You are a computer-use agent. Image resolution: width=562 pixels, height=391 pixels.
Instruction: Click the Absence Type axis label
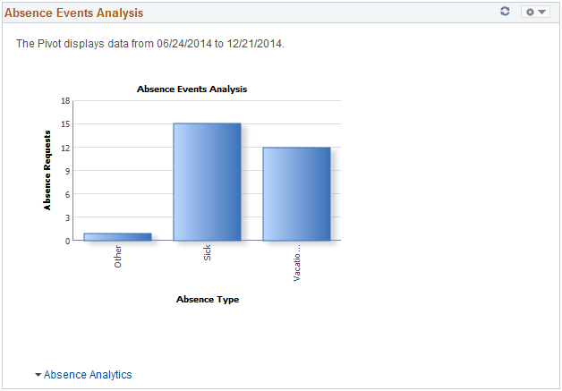(208, 299)
